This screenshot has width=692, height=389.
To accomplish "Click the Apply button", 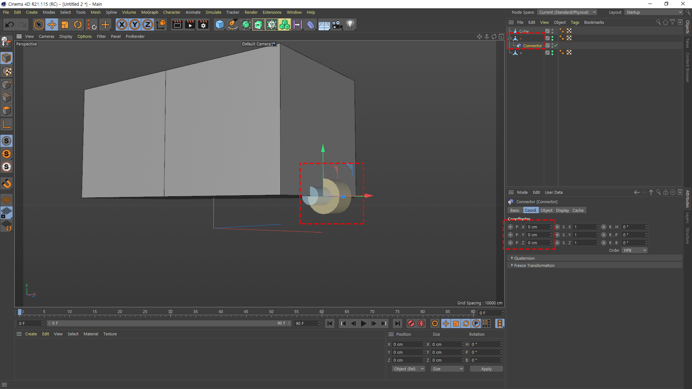I will [486, 369].
